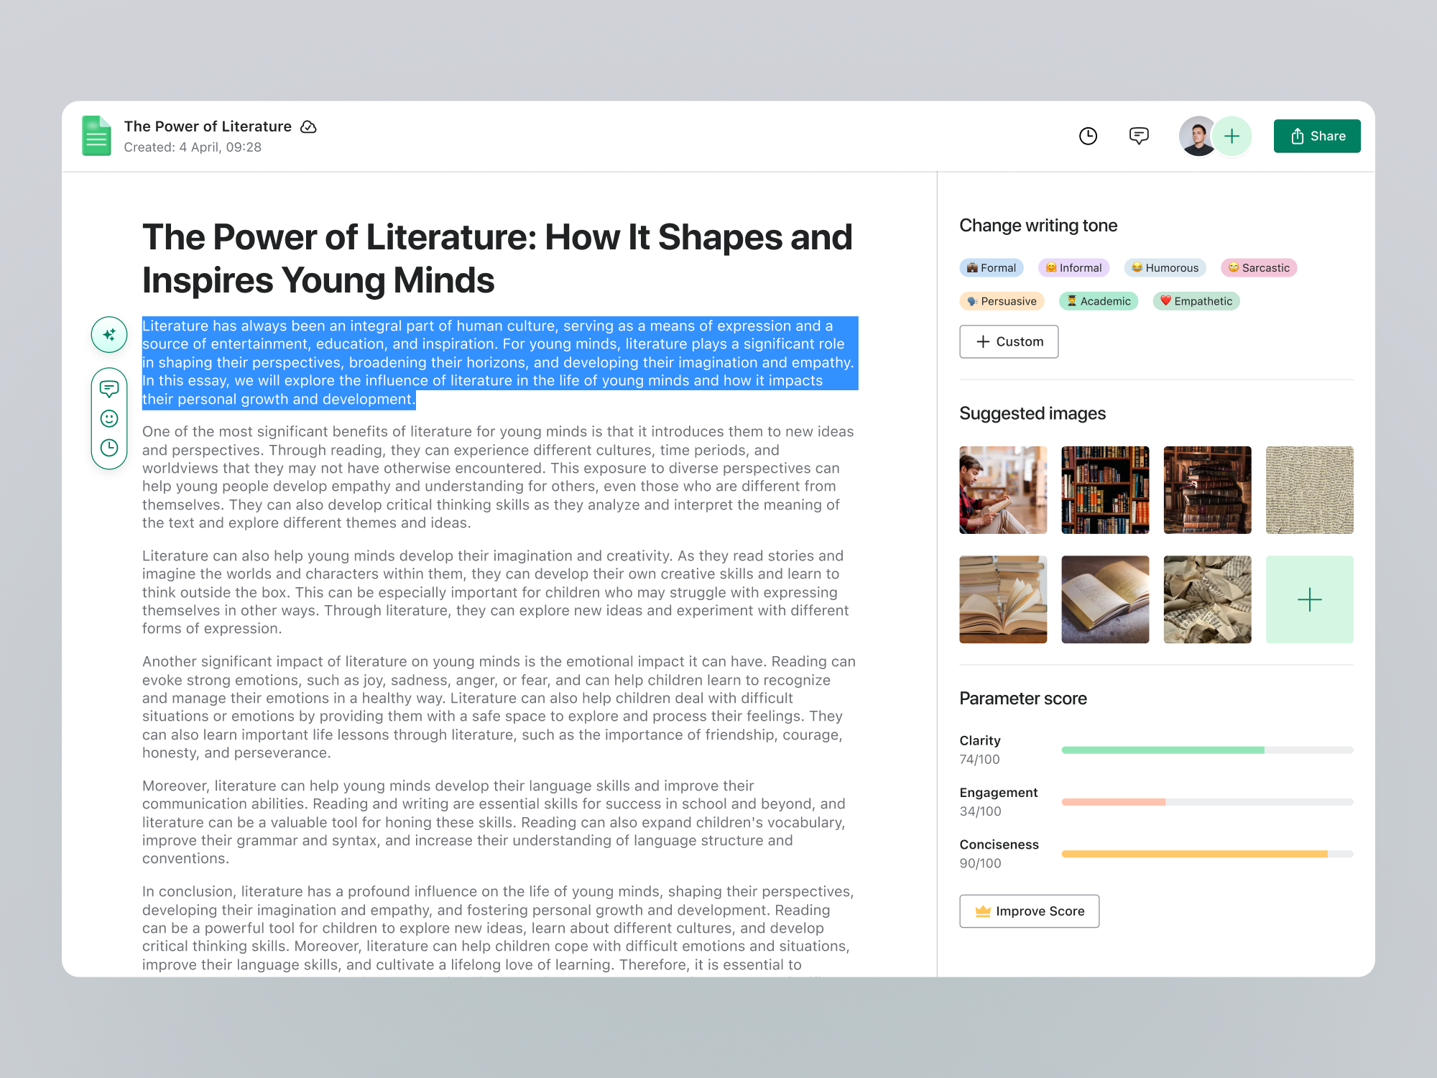Open comments from the top bar speech icon

[x=1138, y=136]
